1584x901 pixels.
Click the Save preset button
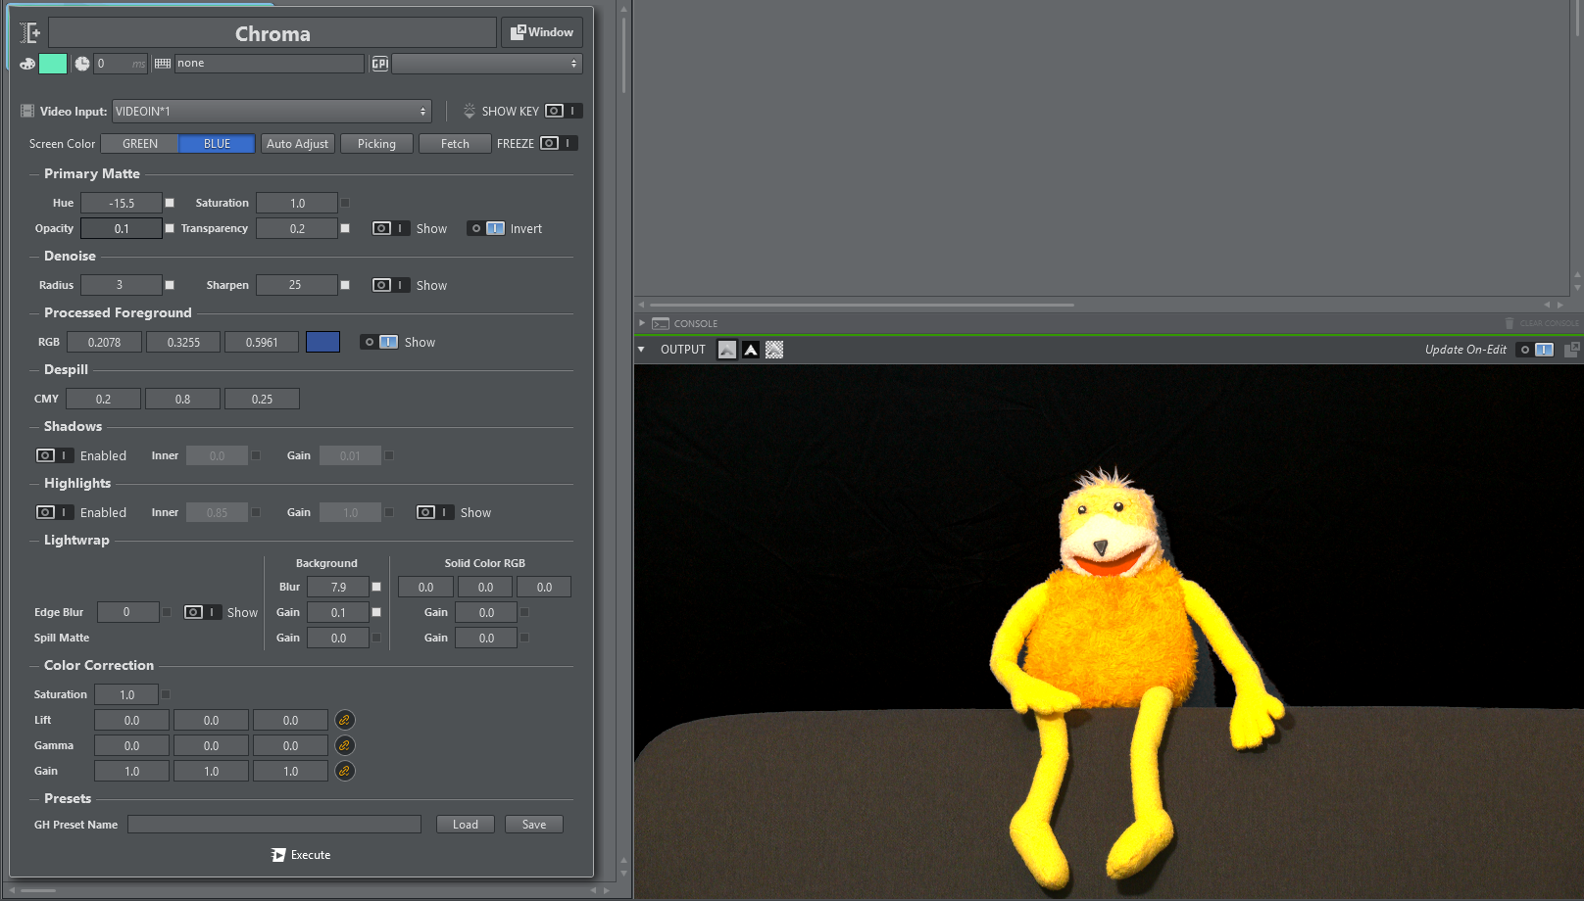click(x=534, y=825)
